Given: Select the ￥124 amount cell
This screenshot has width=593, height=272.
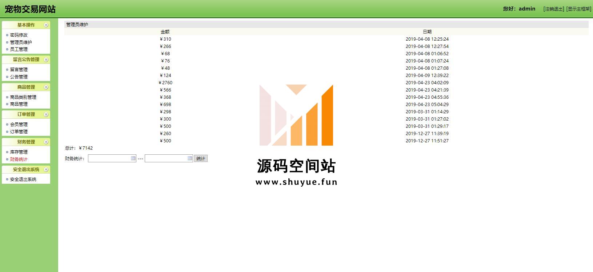Looking at the screenshot, I should point(165,76).
